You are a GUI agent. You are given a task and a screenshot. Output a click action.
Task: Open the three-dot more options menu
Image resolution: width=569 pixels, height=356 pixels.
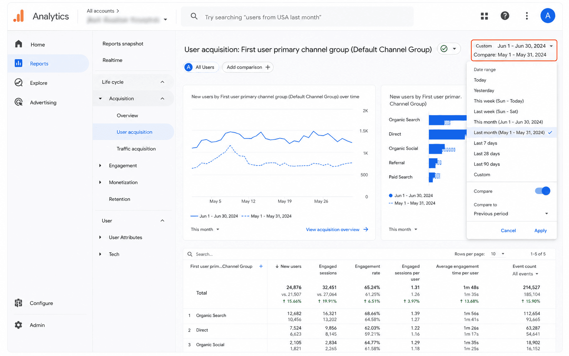tap(527, 16)
